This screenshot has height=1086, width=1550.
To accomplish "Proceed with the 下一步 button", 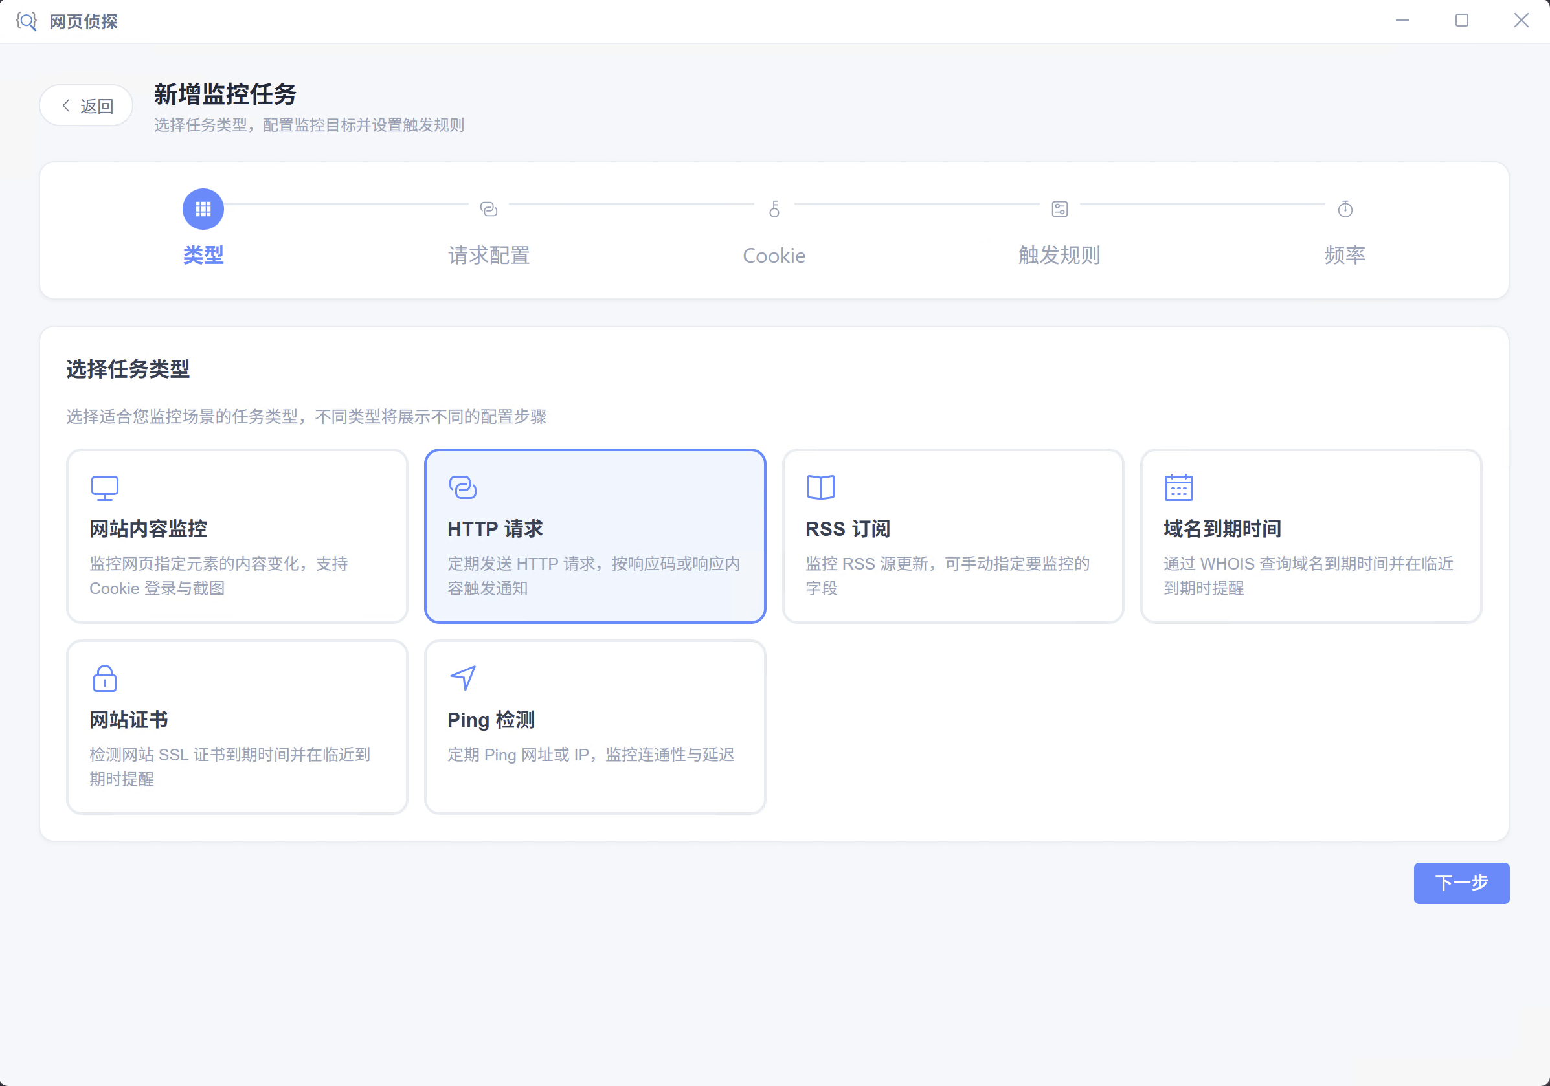I will 1461,883.
